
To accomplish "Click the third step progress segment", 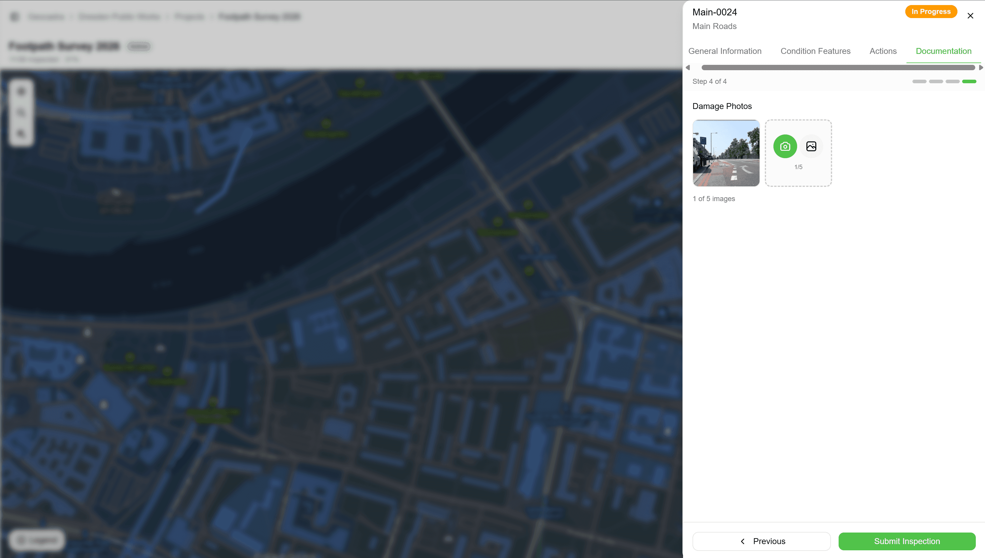I will click(x=952, y=81).
